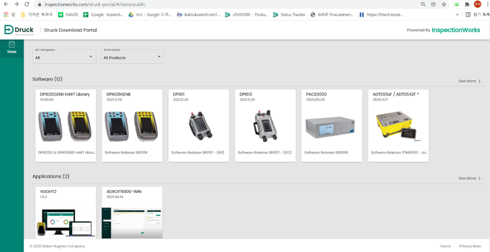
Task: Open the Google Kostech bookmark
Action: 103,15
